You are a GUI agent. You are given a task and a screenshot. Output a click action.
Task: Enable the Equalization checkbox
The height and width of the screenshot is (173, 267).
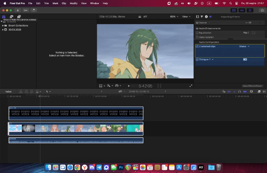(197, 33)
